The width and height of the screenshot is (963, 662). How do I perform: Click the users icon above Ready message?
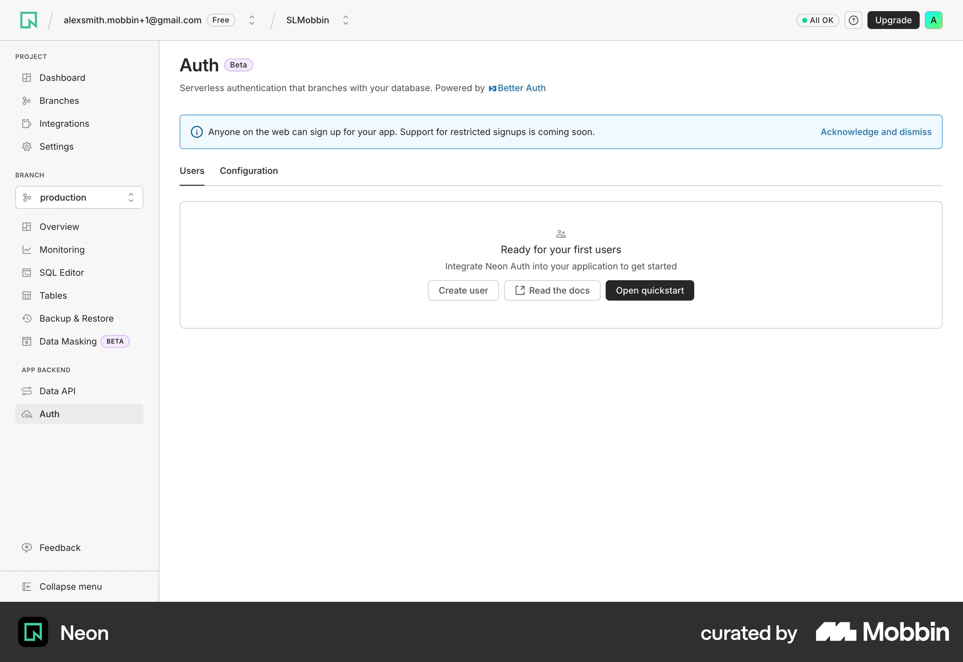click(561, 234)
